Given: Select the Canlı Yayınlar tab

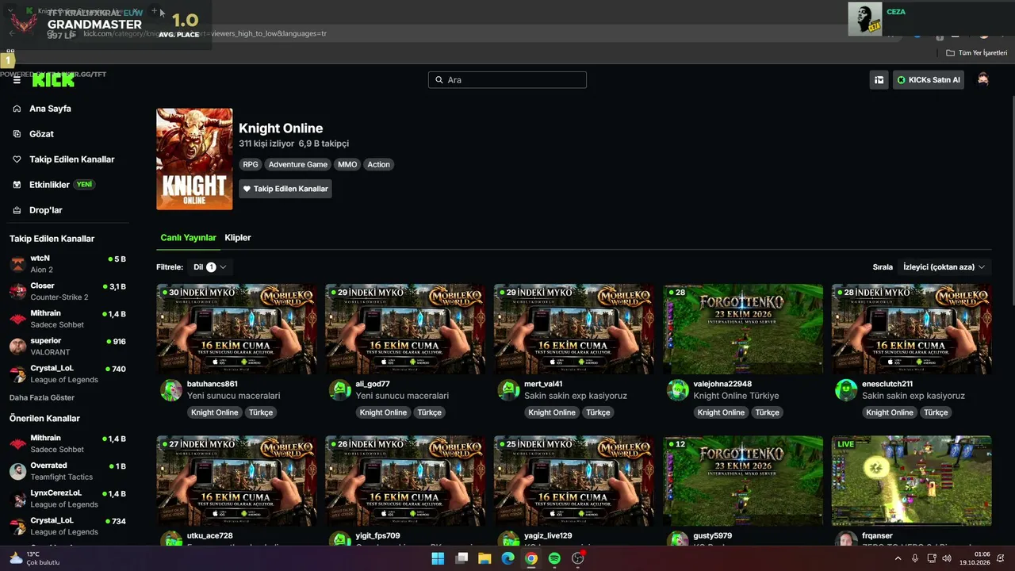Looking at the screenshot, I should [x=189, y=237].
